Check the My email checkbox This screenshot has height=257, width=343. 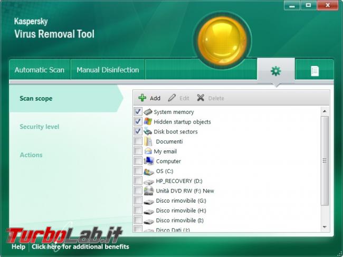pyautogui.click(x=138, y=151)
